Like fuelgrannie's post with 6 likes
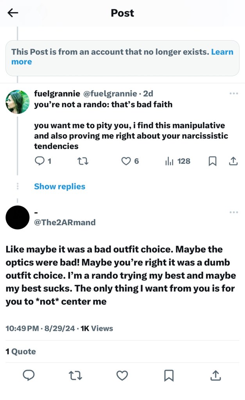 click(126, 161)
